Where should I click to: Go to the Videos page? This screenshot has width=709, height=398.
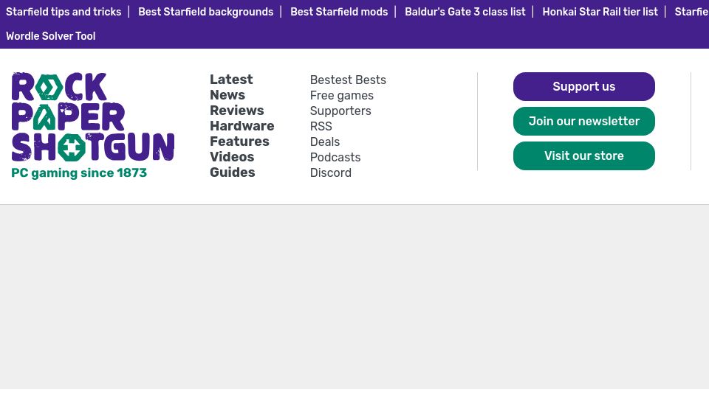[x=232, y=156]
